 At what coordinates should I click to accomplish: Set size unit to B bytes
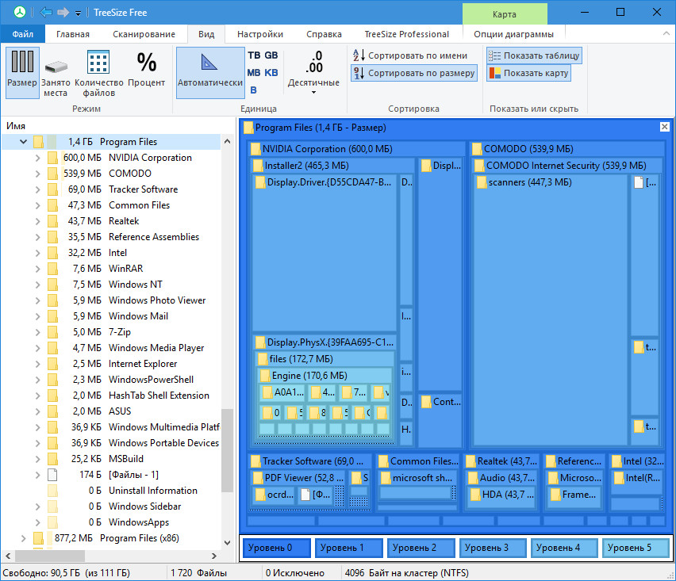[254, 90]
